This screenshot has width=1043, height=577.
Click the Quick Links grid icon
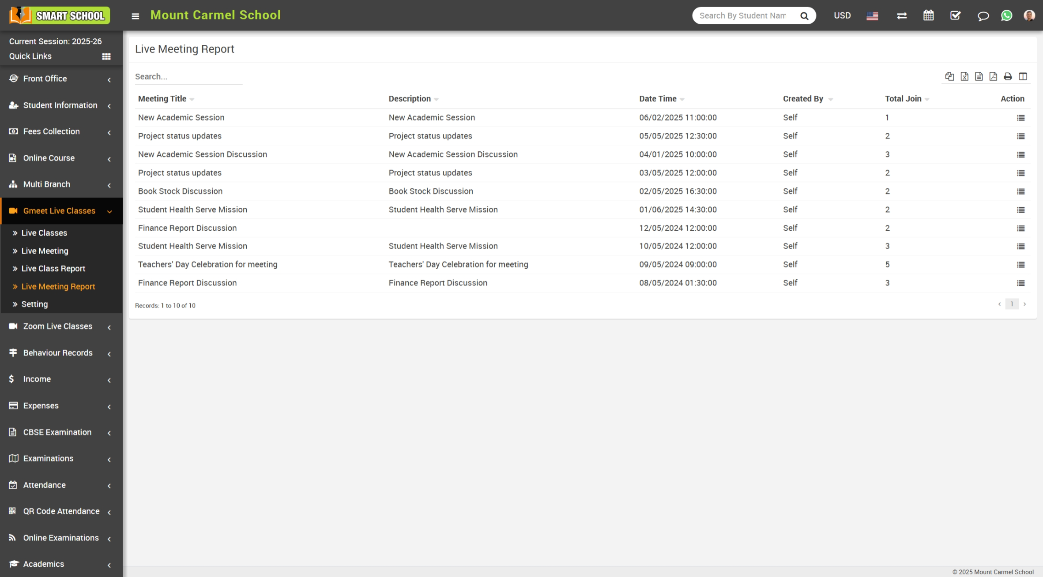106,56
